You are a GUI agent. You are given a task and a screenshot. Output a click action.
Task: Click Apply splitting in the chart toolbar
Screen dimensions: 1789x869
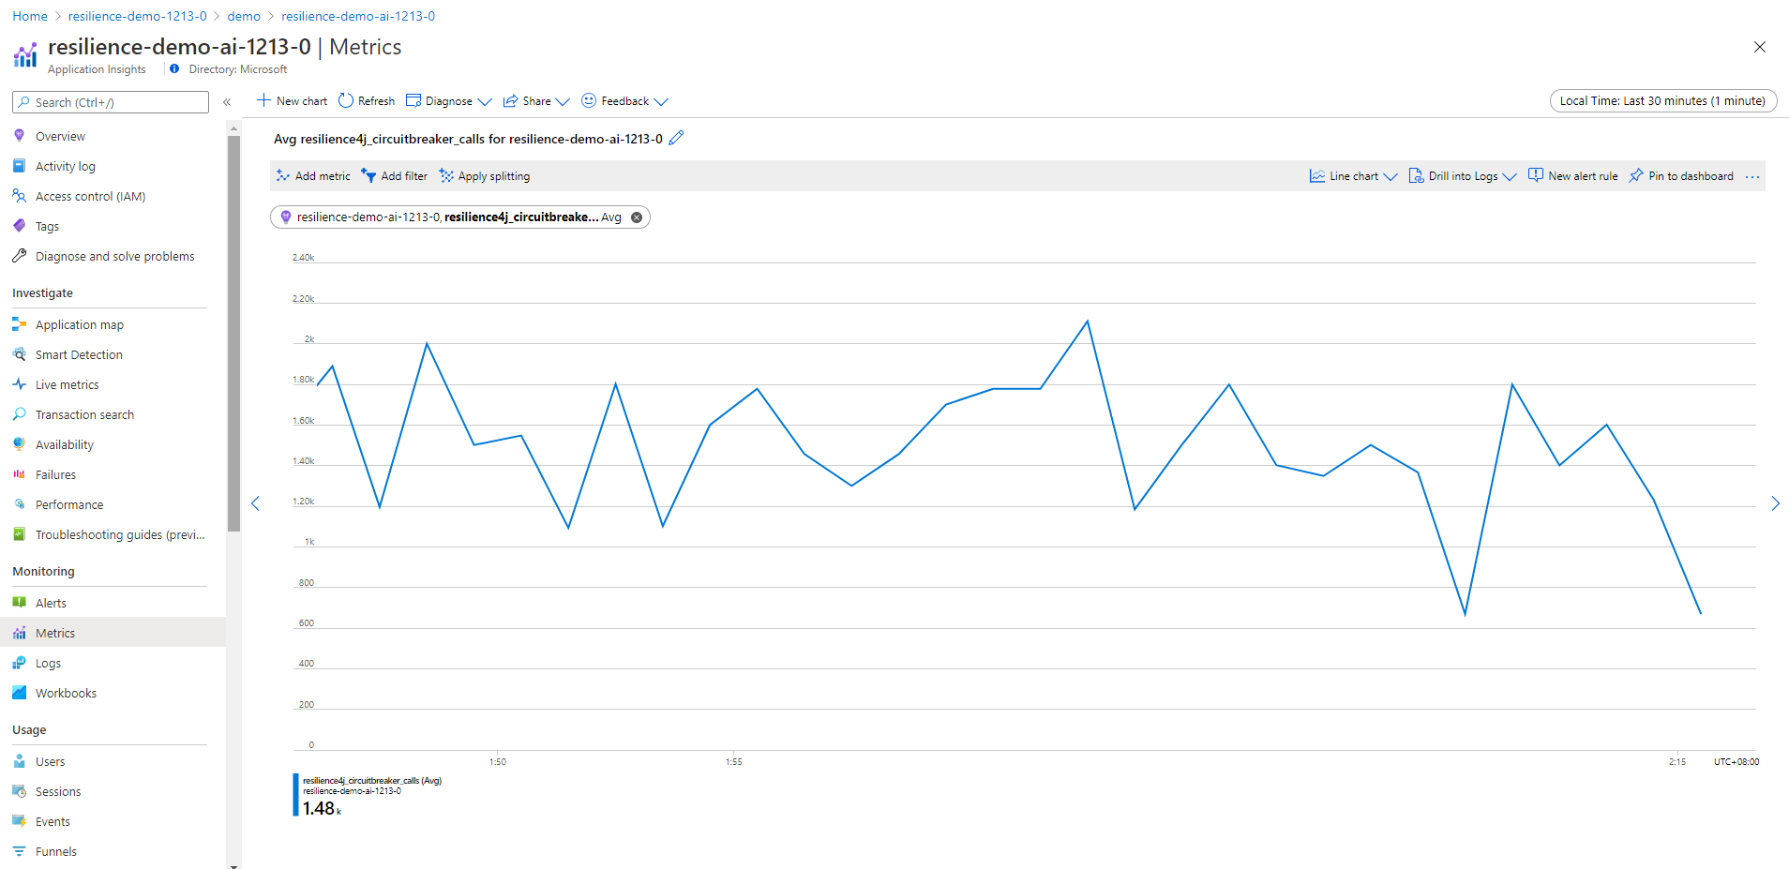485,176
